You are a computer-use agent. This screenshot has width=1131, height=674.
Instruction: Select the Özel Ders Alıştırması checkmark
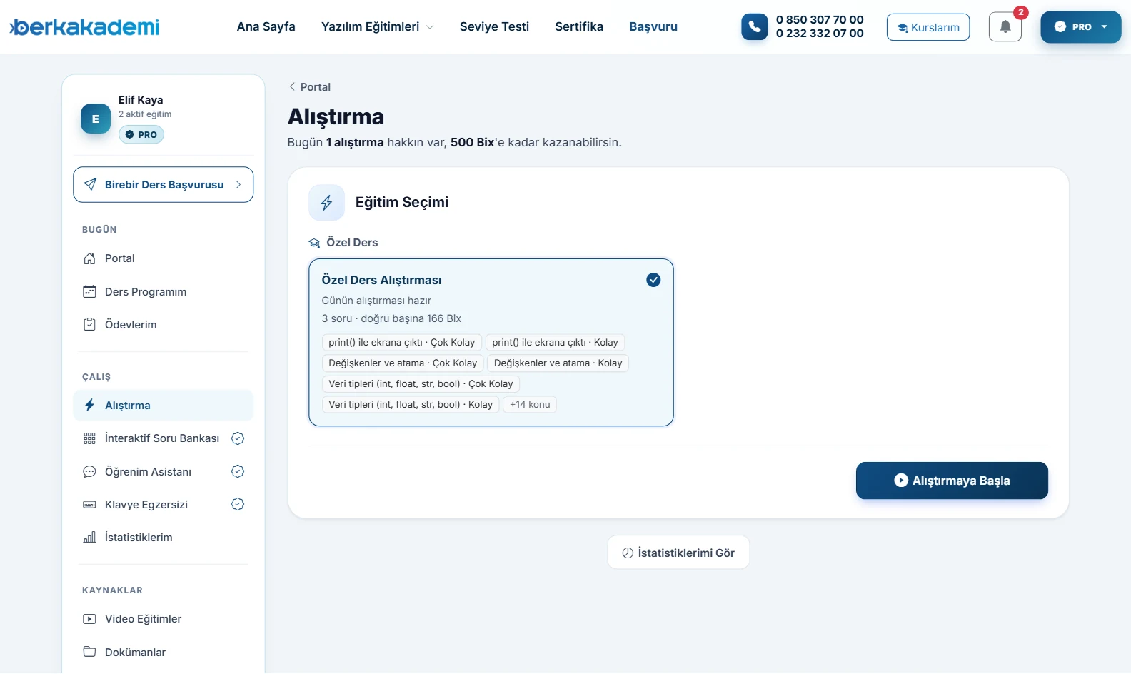click(x=653, y=280)
